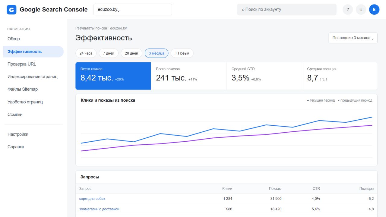Open Настройки in the sidebar
The height and width of the screenshot is (217, 386).
tap(33, 134)
